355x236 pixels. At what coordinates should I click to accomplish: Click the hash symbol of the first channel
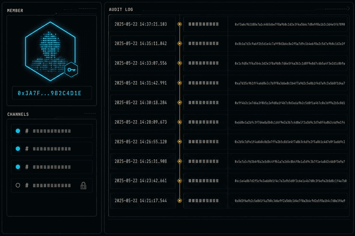point(27,131)
